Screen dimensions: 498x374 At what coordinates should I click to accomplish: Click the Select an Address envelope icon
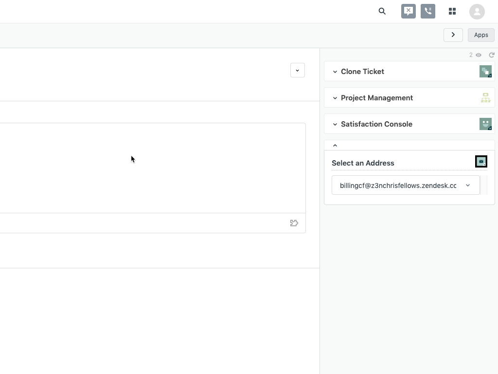(481, 162)
